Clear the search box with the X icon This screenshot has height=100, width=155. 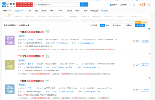78,5
